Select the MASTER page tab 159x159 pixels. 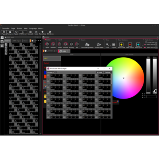click(x=50, y=51)
